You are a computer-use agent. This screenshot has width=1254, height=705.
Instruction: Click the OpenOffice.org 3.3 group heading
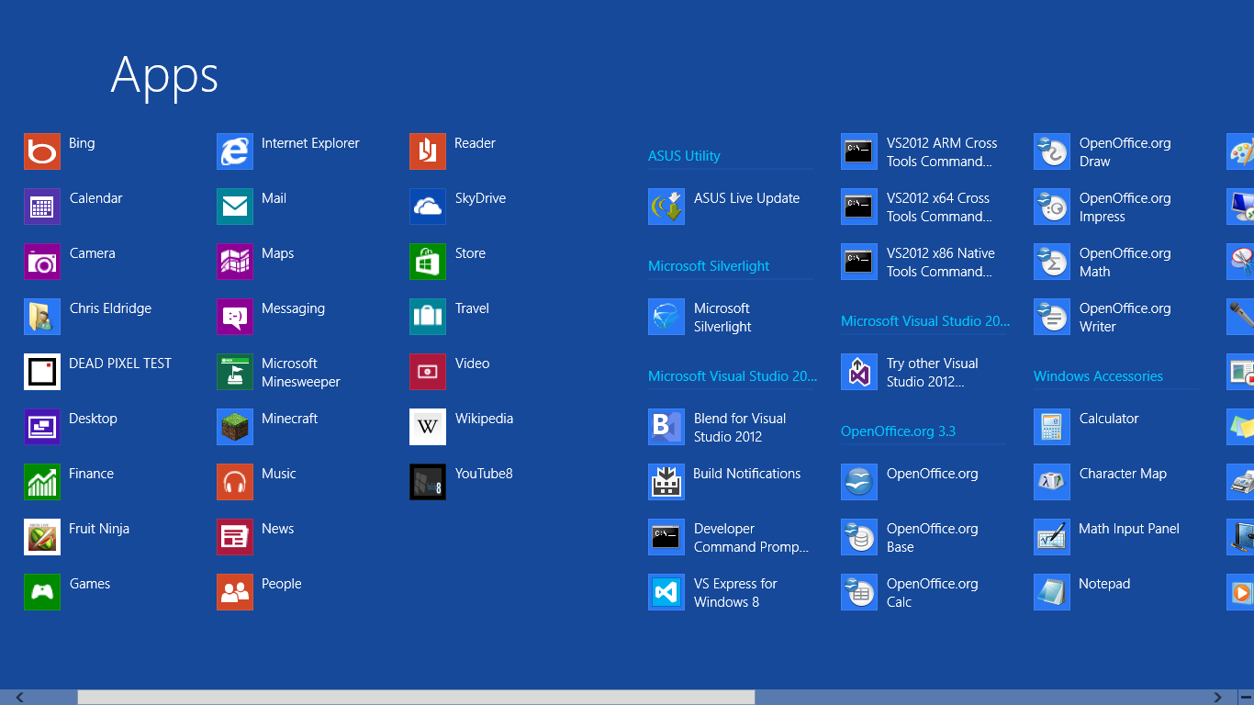click(898, 431)
